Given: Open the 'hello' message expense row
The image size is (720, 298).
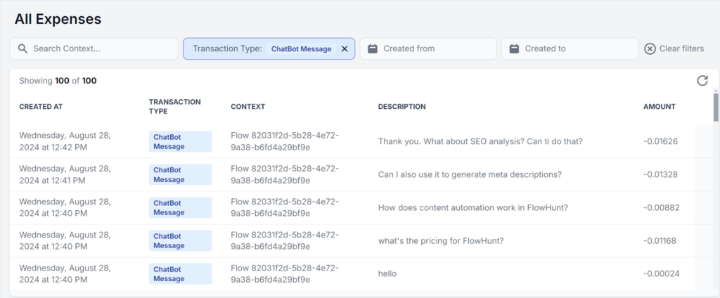Looking at the screenshot, I should coord(387,273).
